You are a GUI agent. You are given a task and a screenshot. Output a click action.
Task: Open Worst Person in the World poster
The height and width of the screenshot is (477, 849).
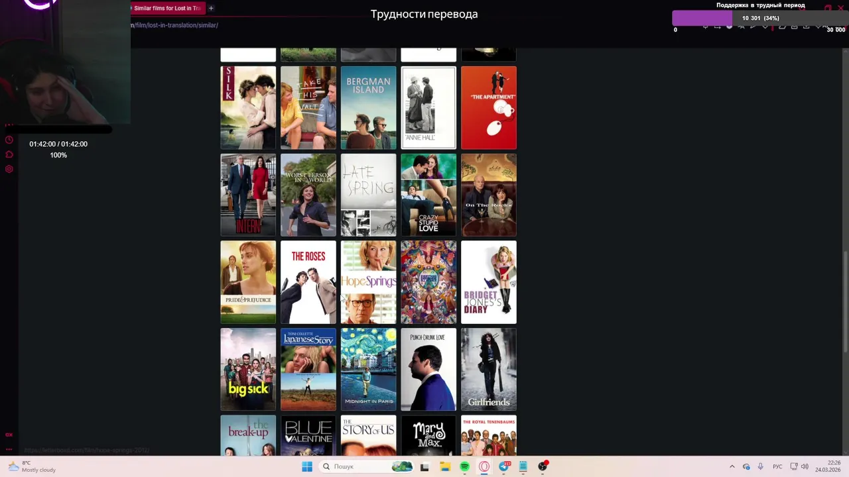308,195
